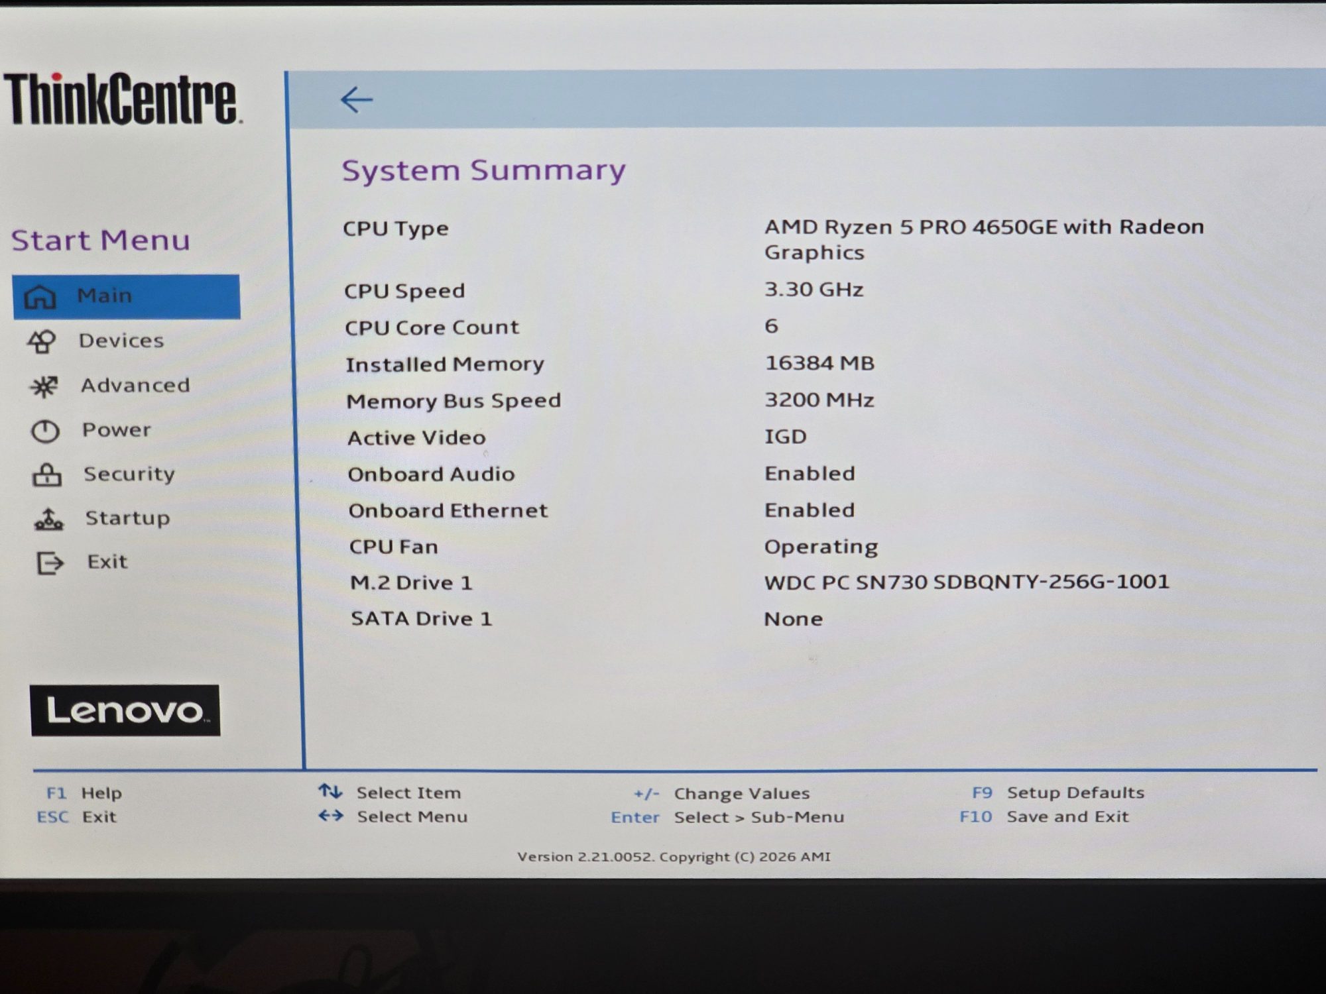Click the IGD value
Image resolution: width=1326 pixels, height=994 pixels.
coord(786,437)
